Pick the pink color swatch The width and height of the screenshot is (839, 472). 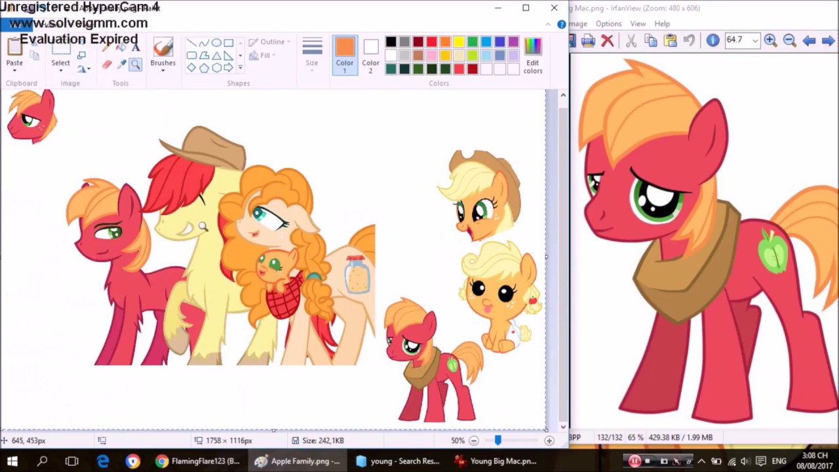431,56
